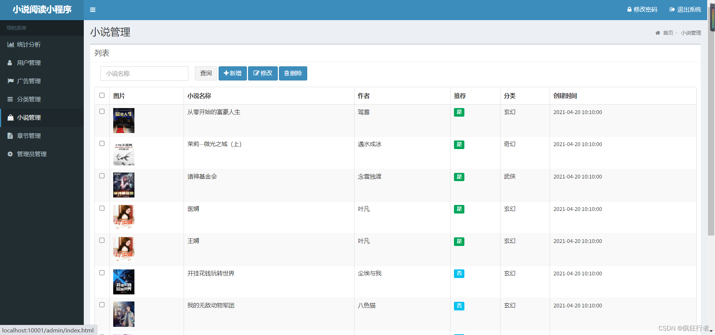
Task: Click the title text 诸神基金会
Action: pos(202,177)
